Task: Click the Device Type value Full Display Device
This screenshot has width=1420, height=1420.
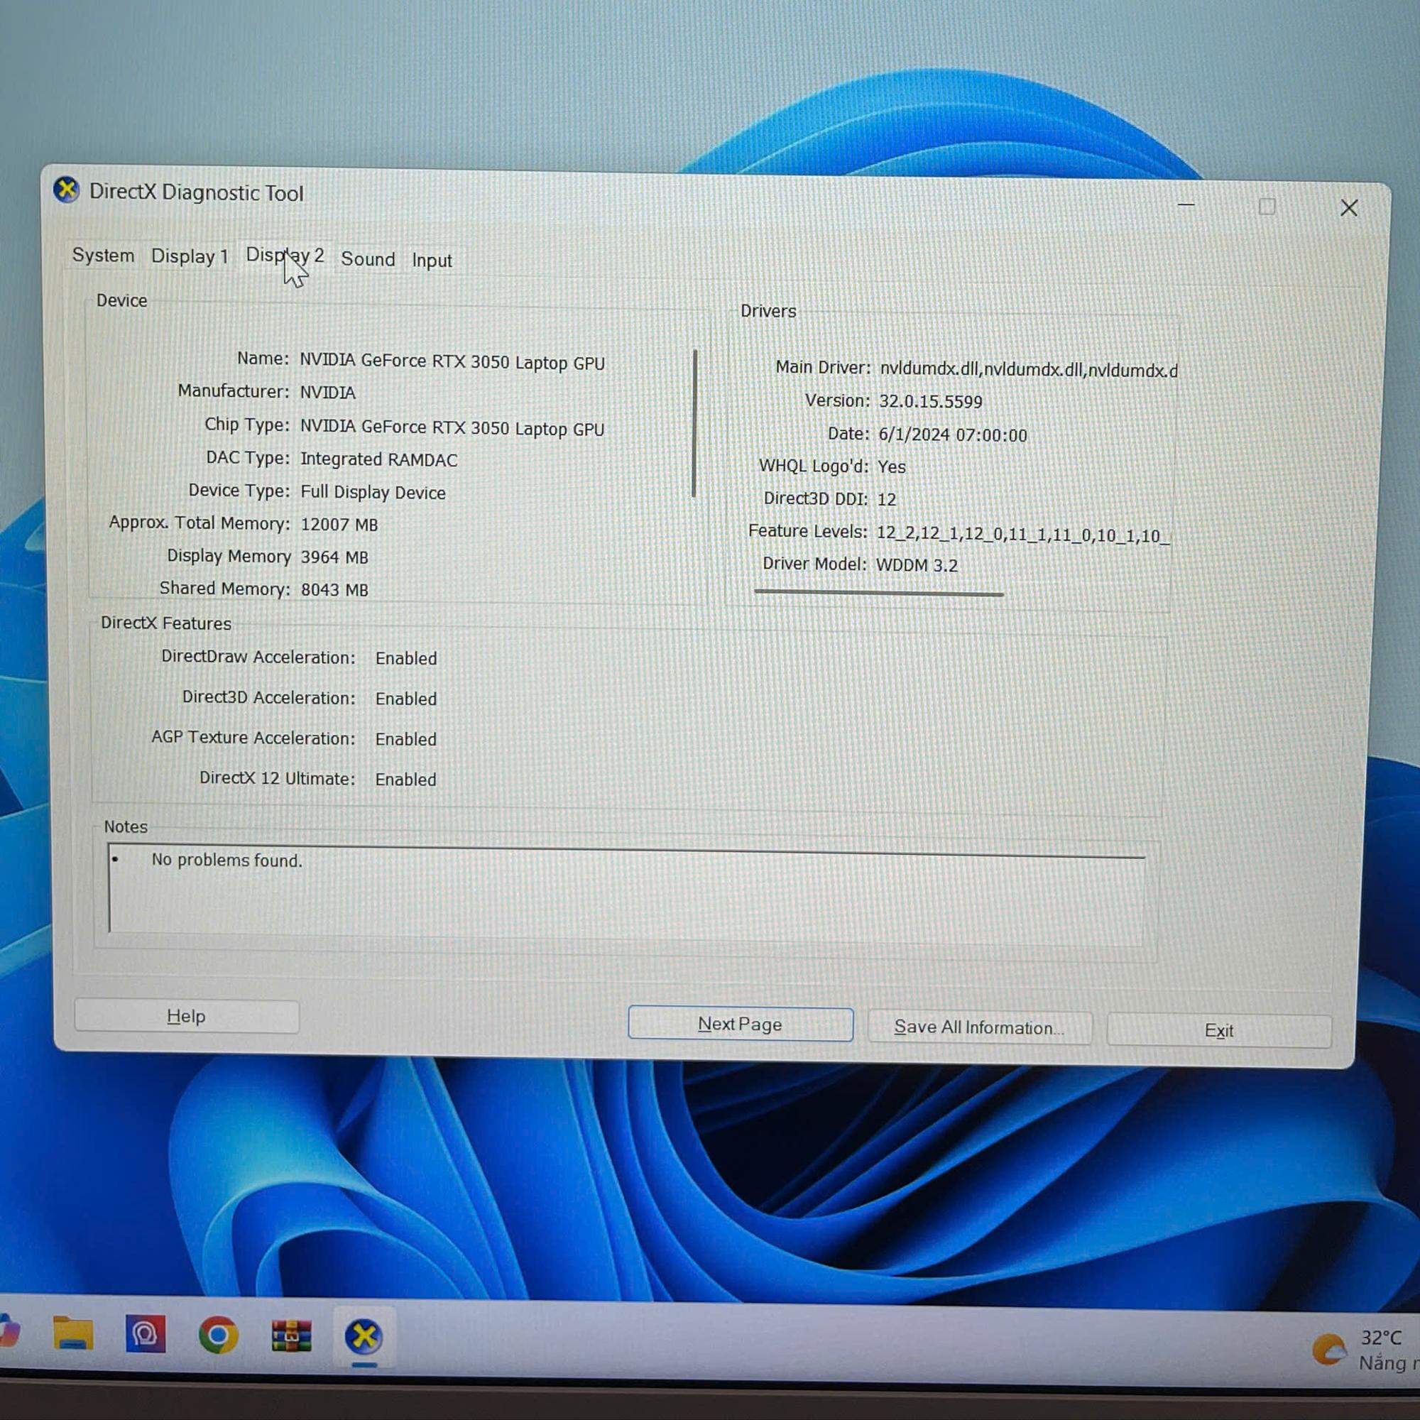Action: coord(373,492)
